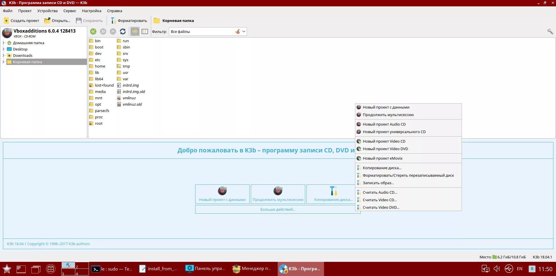
Task: Select the bin folder icon
Action: [92, 41]
